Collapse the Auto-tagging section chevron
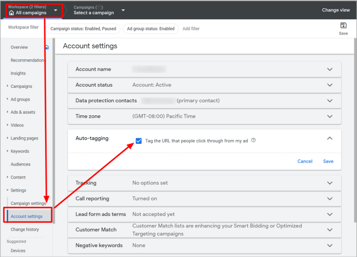Screen dimensions: 357x257 (x=330, y=138)
